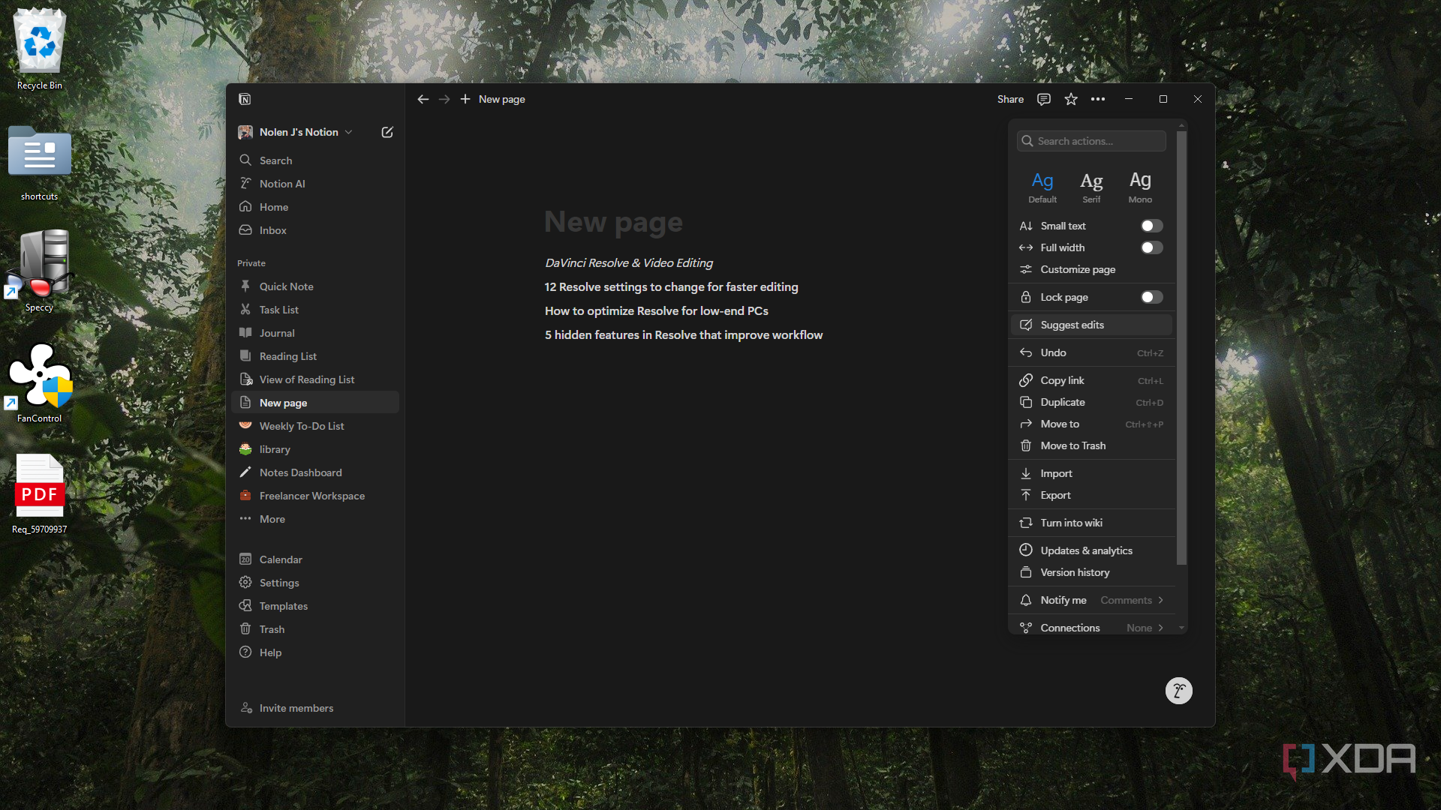Choose Suggest edits in the menu
The image size is (1441, 810).
tap(1091, 325)
